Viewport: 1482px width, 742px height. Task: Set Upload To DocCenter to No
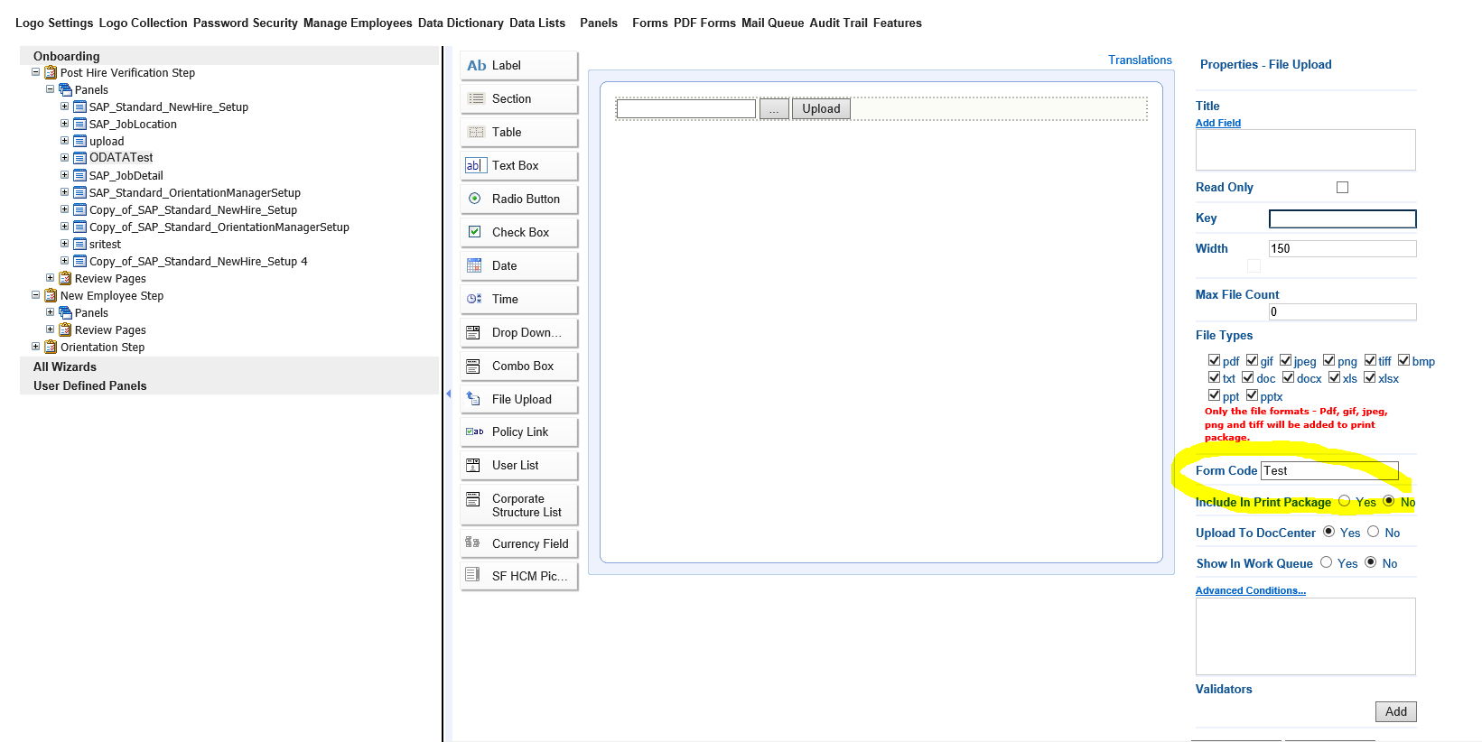point(1373,532)
